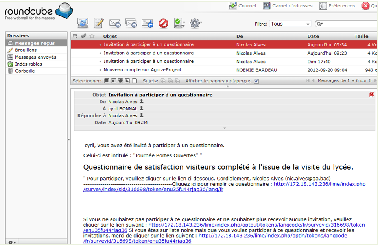Screen dimensions: 378x245
Task: Sort messages by Taille column
Action: pyautogui.click(x=361, y=36)
